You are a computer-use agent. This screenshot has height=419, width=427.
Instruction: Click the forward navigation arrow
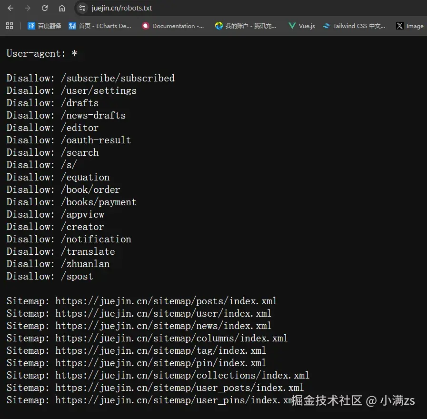[28, 8]
